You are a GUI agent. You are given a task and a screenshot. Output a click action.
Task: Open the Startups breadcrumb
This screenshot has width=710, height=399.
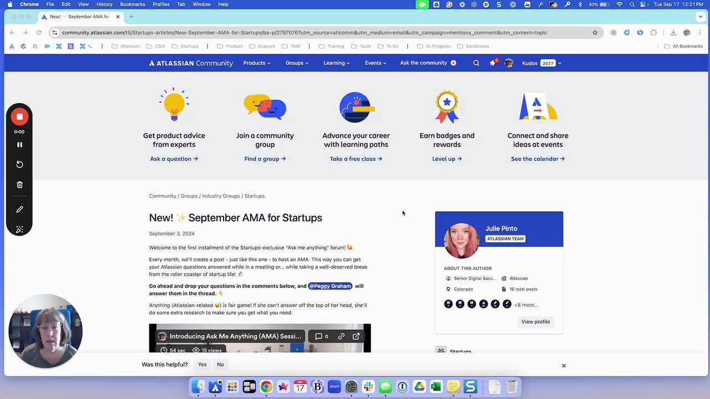pyautogui.click(x=255, y=196)
